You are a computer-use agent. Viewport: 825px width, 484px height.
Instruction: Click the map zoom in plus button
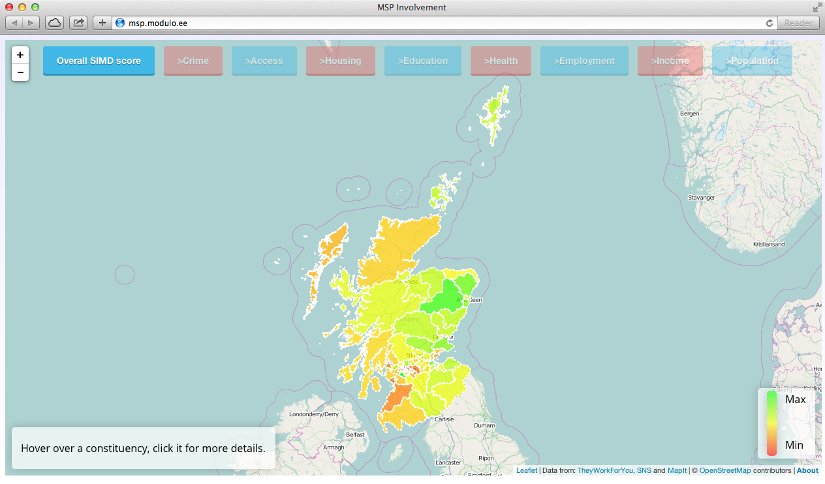coord(20,55)
